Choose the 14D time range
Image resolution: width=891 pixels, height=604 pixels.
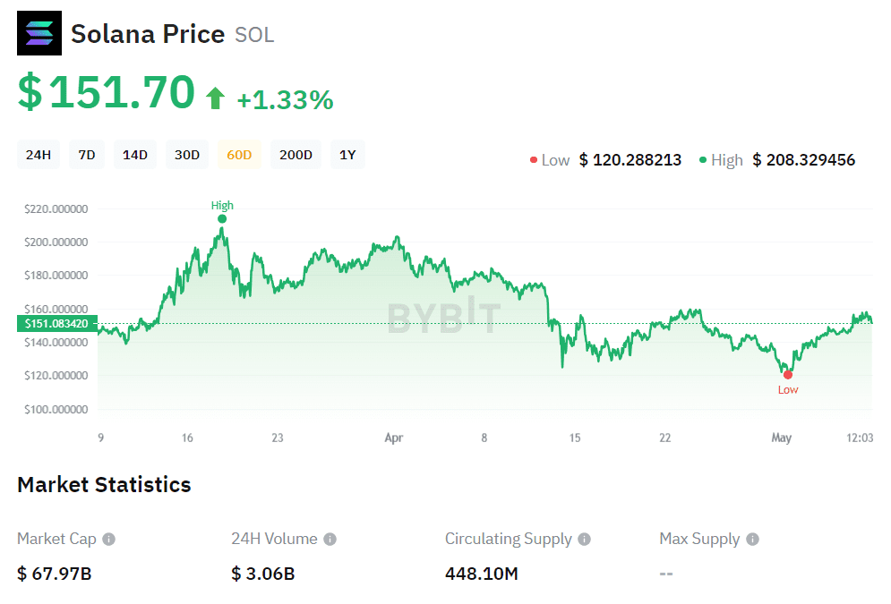point(135,155)
